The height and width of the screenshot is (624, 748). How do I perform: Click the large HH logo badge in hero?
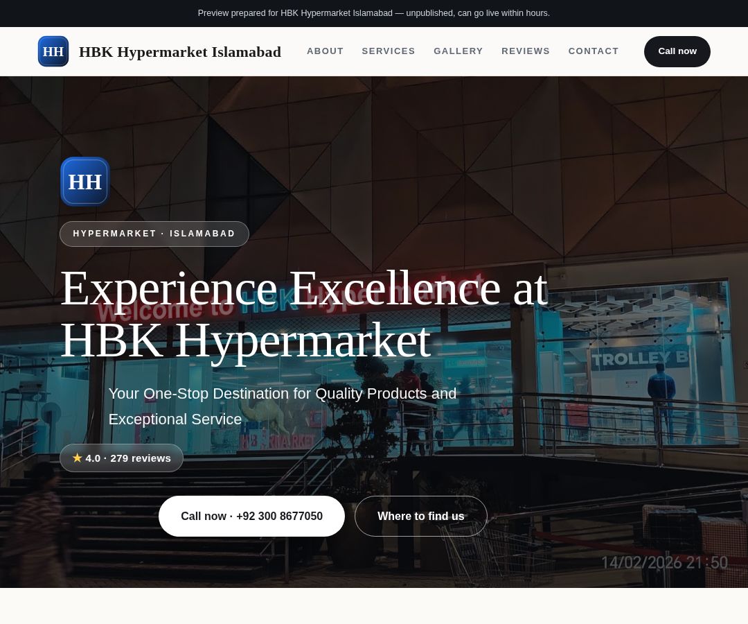click(x=85, y=182)
